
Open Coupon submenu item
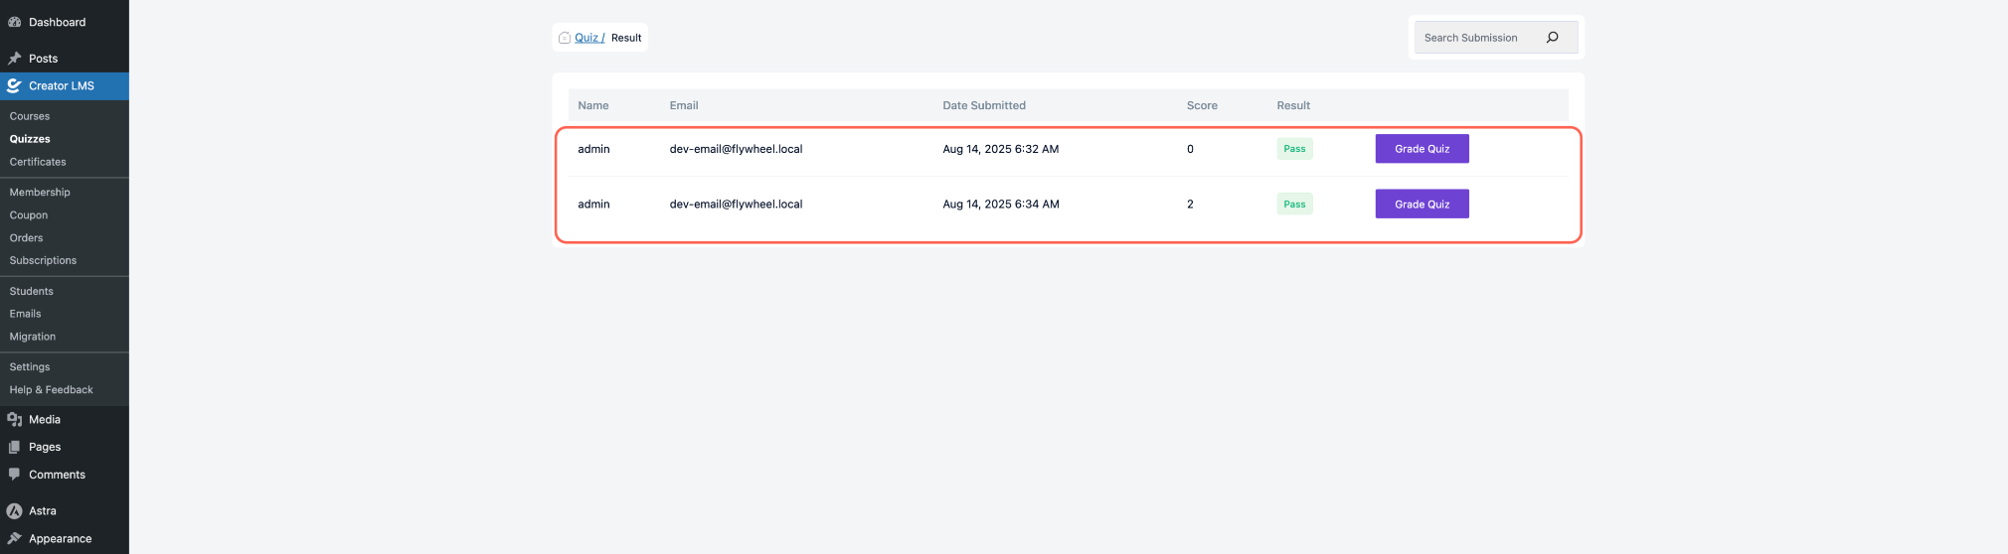point(29,215)
